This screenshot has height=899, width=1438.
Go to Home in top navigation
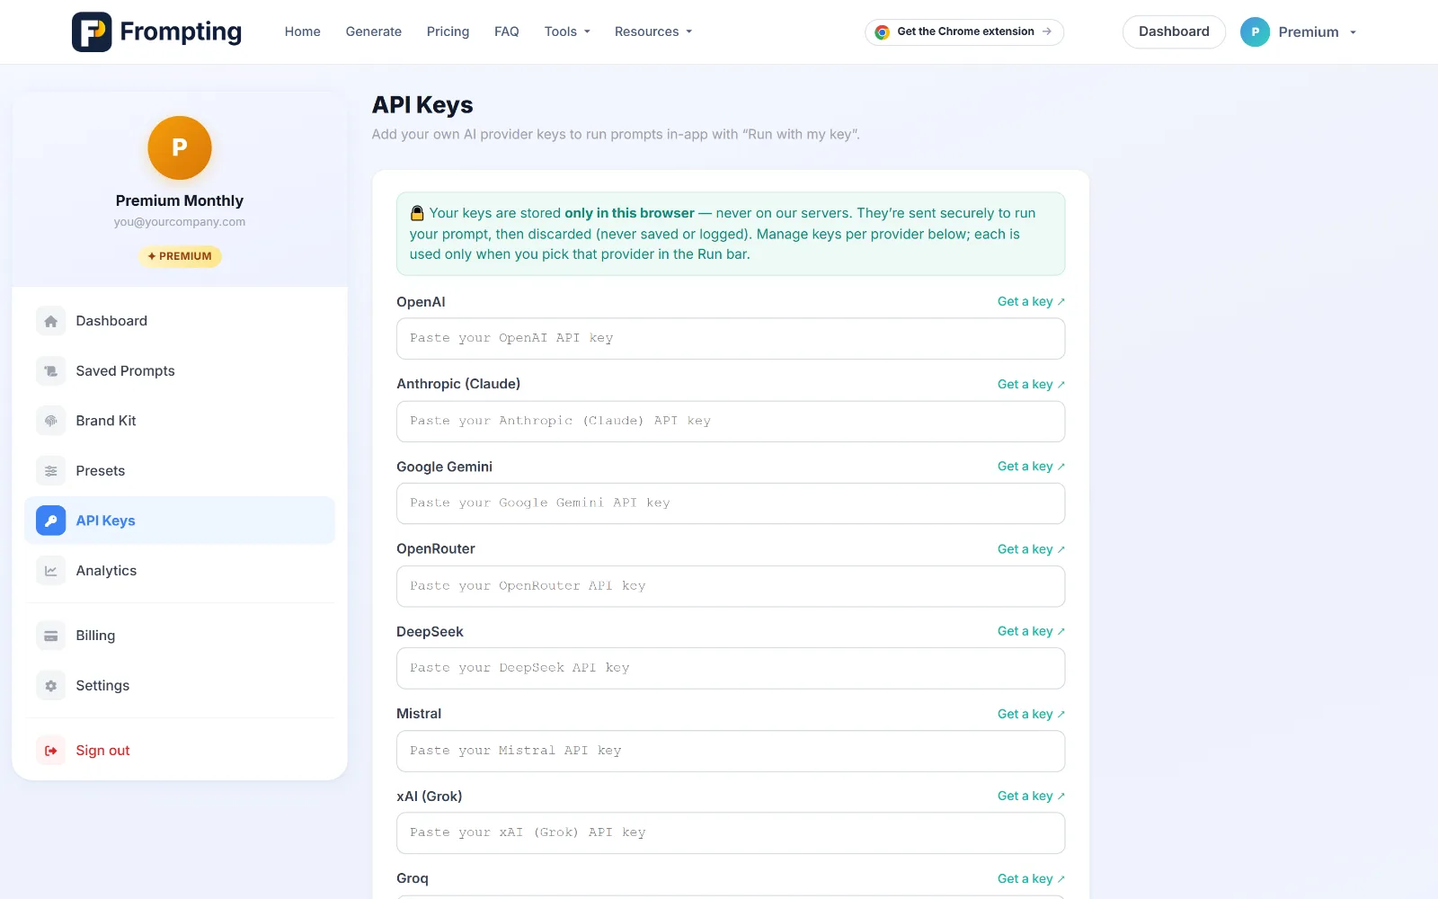[x=302, y=31]
